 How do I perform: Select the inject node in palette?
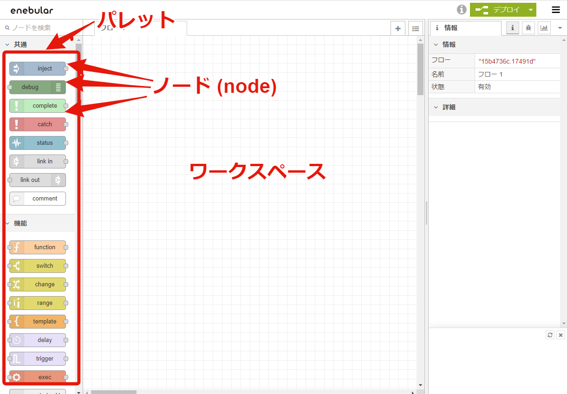[38, 69]
